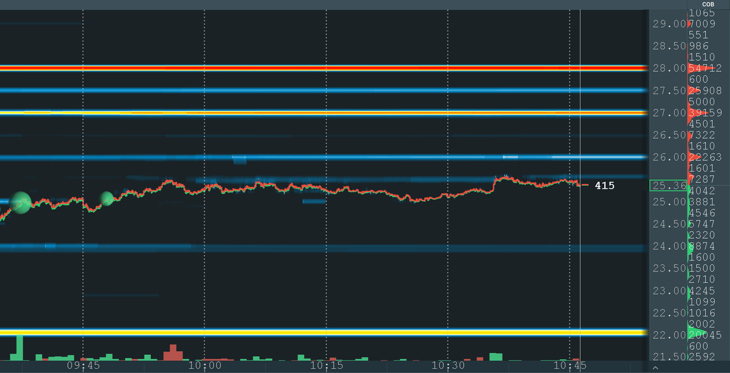Click the 10:45 time axis label
Image resolution: width=730 pixels, height=373 pixels.
click(569, 366)
